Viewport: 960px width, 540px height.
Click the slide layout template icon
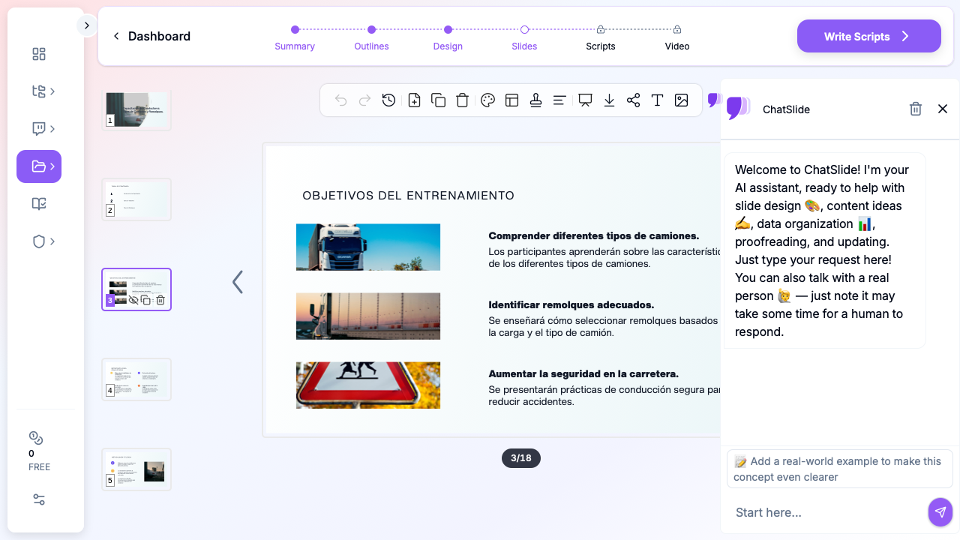pyautogui.click(x=512, y=100)
